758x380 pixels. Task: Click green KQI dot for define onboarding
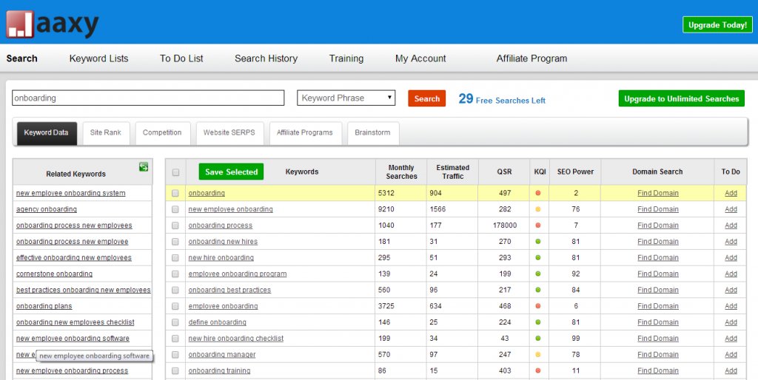coord(538,322)
